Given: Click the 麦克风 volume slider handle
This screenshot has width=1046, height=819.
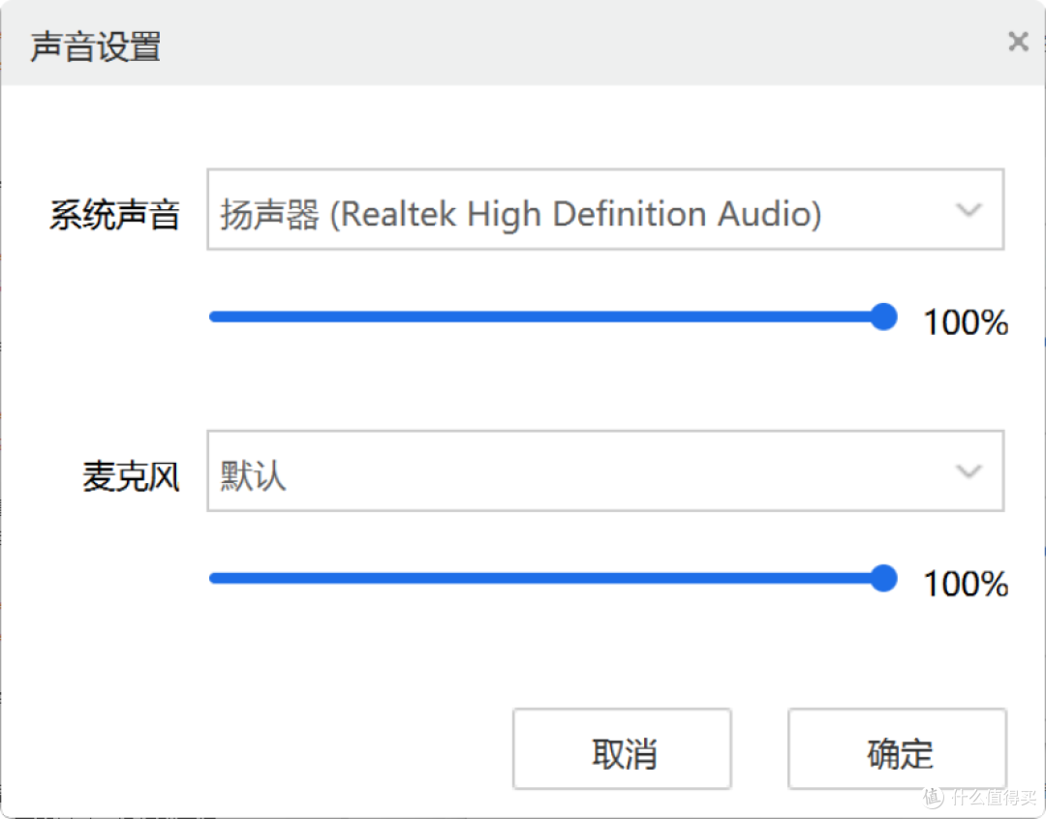Looking at the screenshot, I should (884, 578).
